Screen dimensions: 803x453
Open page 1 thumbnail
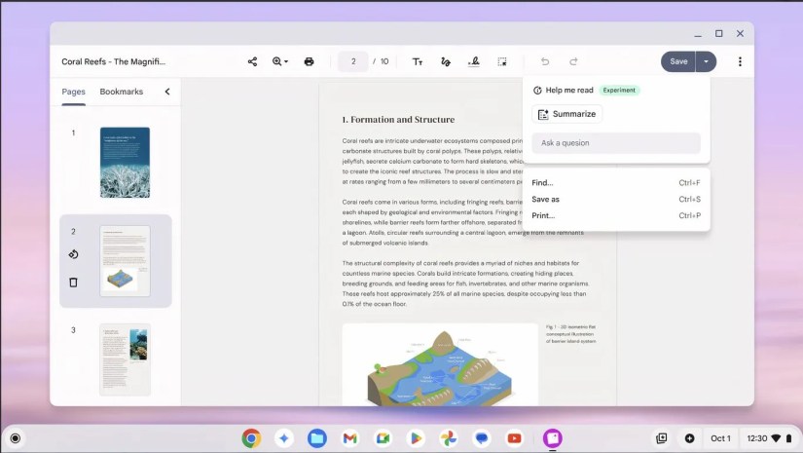[x=125, y=163]
